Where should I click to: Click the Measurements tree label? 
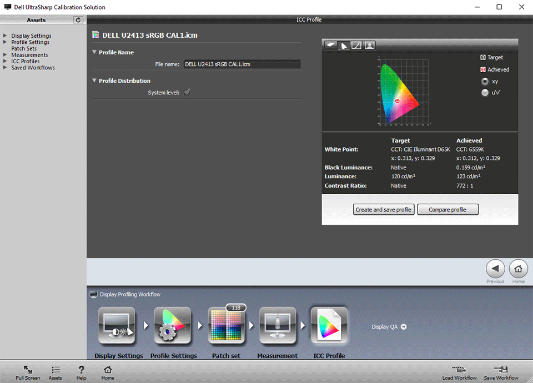click(x=29, y=55)
